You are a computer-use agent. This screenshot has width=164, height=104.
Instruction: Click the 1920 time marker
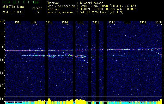coord(159,22)
